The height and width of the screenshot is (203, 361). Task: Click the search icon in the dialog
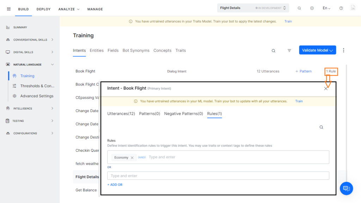[x=321, y=127]
